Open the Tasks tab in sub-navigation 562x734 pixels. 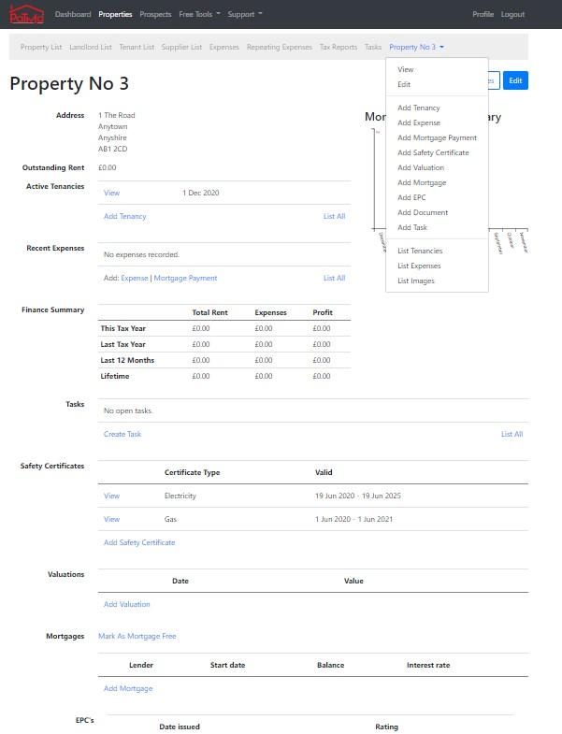coord(373,47)
